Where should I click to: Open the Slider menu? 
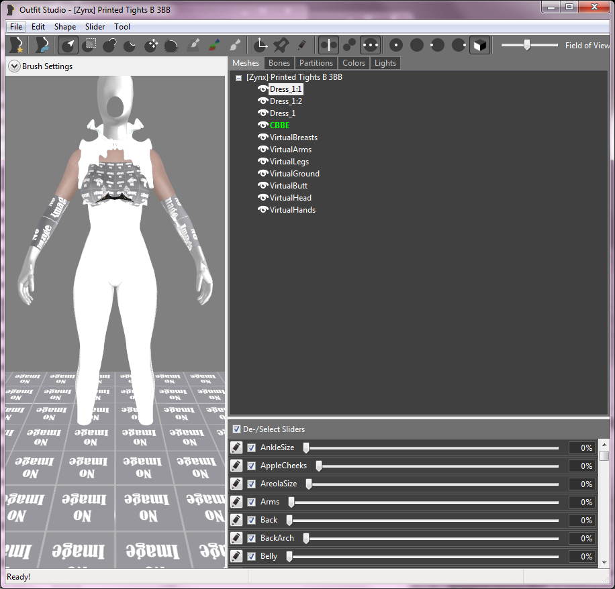(x=95, y=27)
